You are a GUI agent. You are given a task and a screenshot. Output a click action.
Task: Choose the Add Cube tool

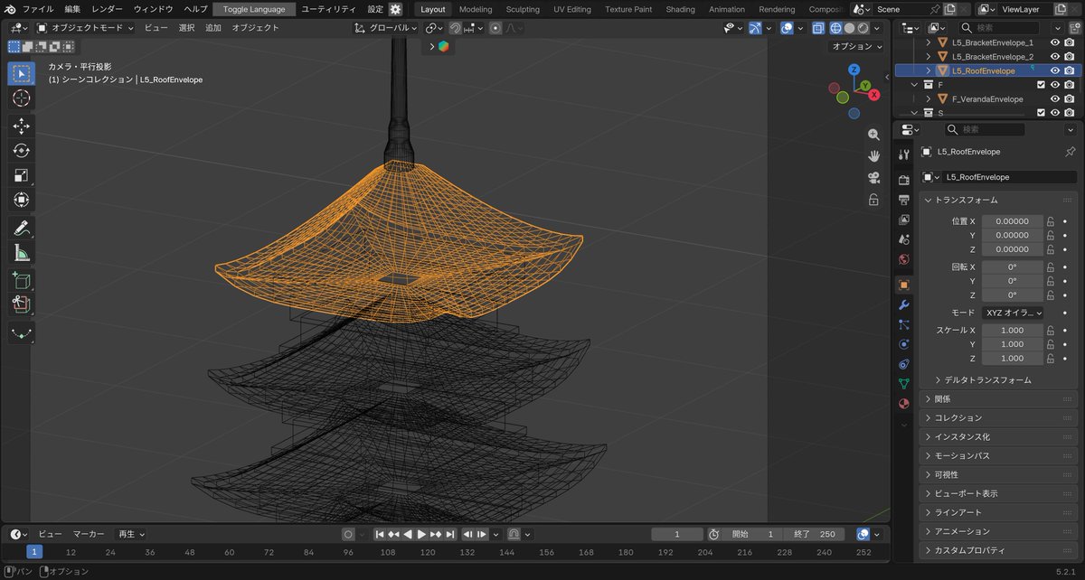[x=21, y=281]
